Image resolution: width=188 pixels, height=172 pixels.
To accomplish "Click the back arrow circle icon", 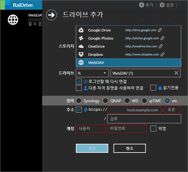I will tap(52, 15).
